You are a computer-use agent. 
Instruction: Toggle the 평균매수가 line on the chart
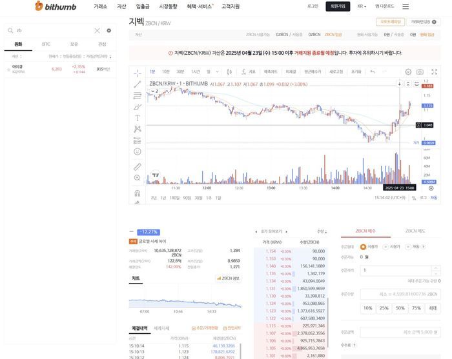pos(313,72)
